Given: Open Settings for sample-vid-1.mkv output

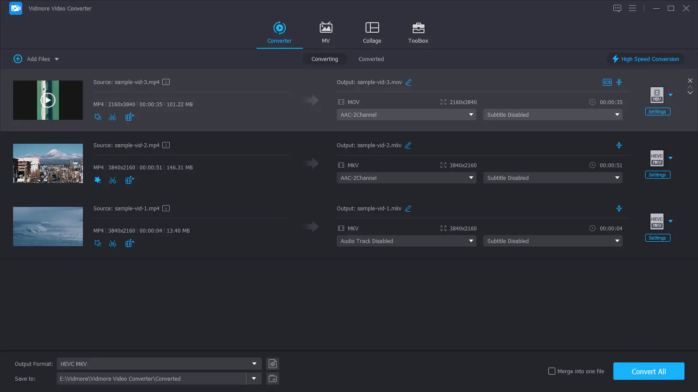Looking at the screenshot, I should 657,238.
